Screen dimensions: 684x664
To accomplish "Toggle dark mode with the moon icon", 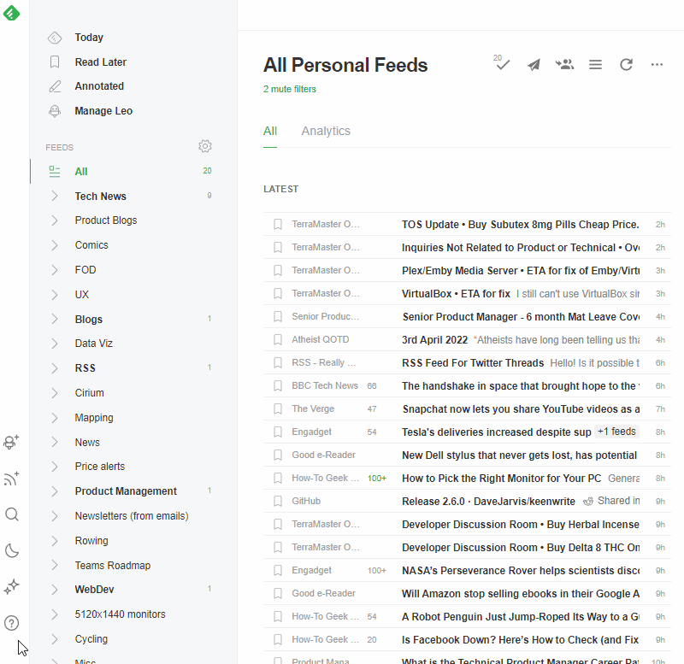I will tap(12, 550).
